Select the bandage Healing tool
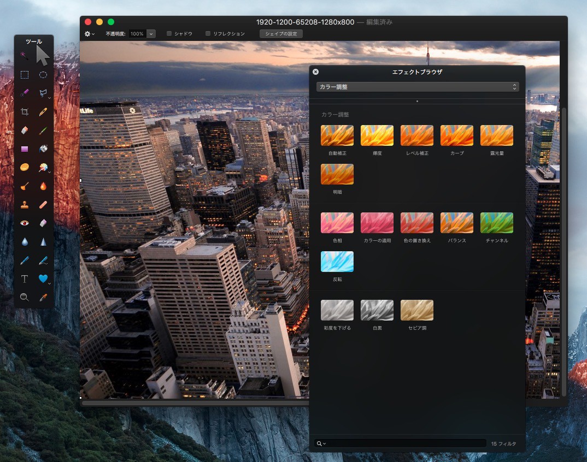 point(43,205)
